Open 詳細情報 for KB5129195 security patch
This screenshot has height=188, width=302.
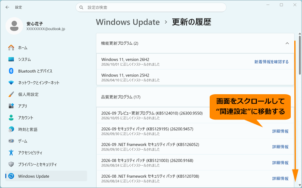click(x=280, y=131)
